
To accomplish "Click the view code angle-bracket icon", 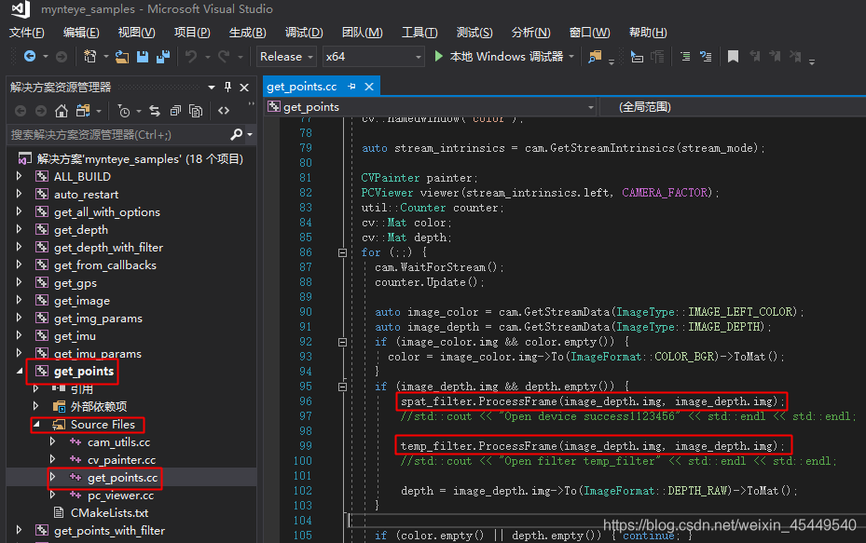I will (224, 111).
